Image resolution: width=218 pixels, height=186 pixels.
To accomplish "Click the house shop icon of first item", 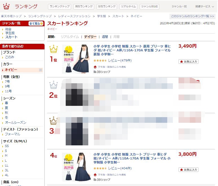I will pos(95,67).
